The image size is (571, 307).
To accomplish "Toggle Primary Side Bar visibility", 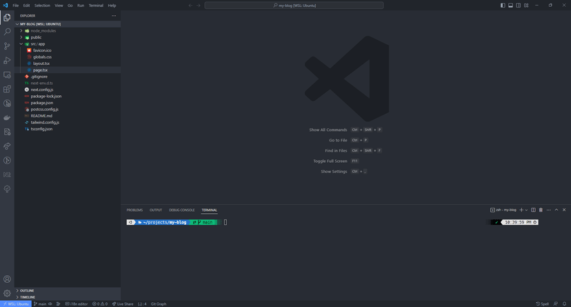I will (503, 6).
